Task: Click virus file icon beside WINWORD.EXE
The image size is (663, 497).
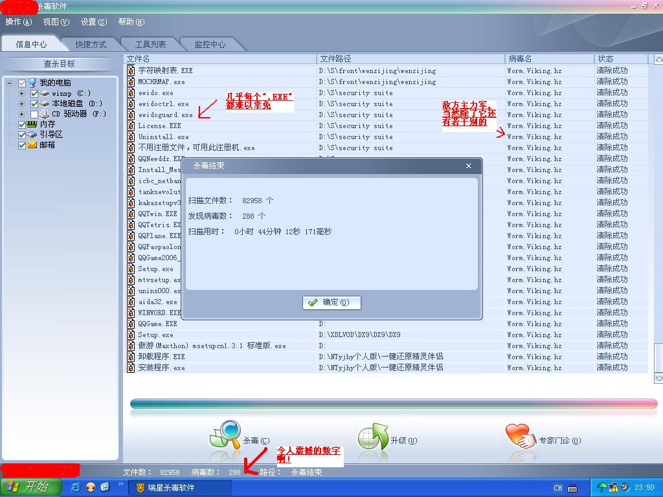Action: pyautogui.click(x=131, y=313)
